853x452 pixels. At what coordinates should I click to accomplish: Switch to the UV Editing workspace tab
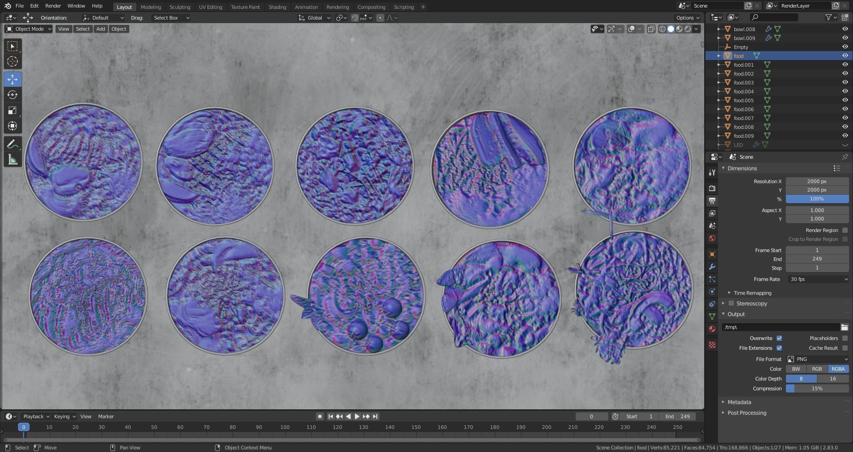211,7
